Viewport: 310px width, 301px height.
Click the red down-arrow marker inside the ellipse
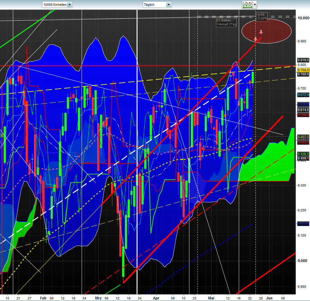[x=261, y=32]
